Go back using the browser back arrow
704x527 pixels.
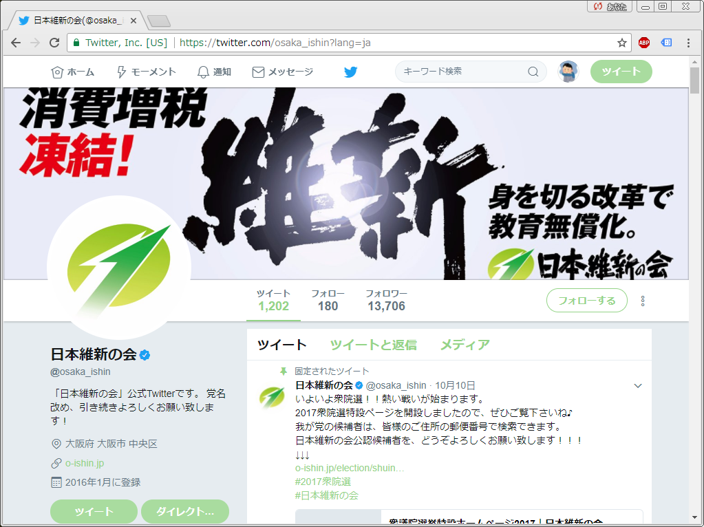click(x=16, y=43)
